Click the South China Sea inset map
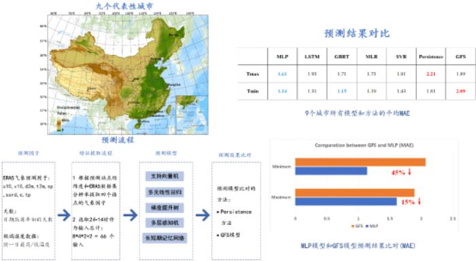476x261 pixels. [x=192, y=114]
